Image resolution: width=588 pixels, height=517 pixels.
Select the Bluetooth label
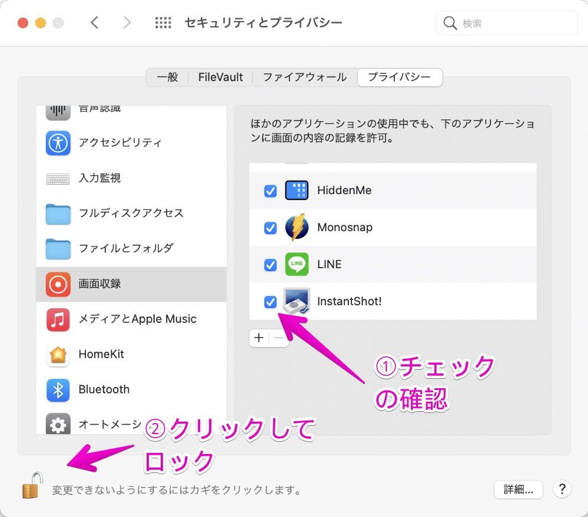click(104, 389)
